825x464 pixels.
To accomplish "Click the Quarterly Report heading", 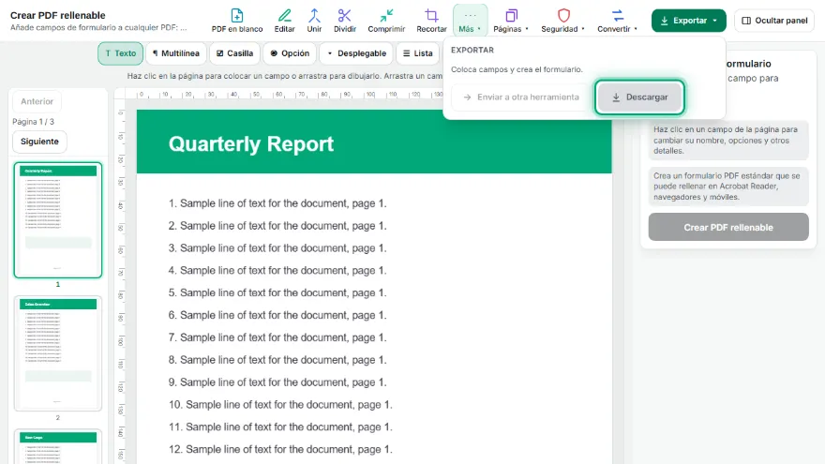I will pyautogui.click(x=251, y=143).
